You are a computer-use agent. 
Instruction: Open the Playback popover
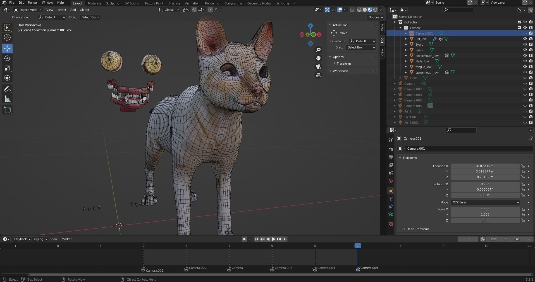22,239
